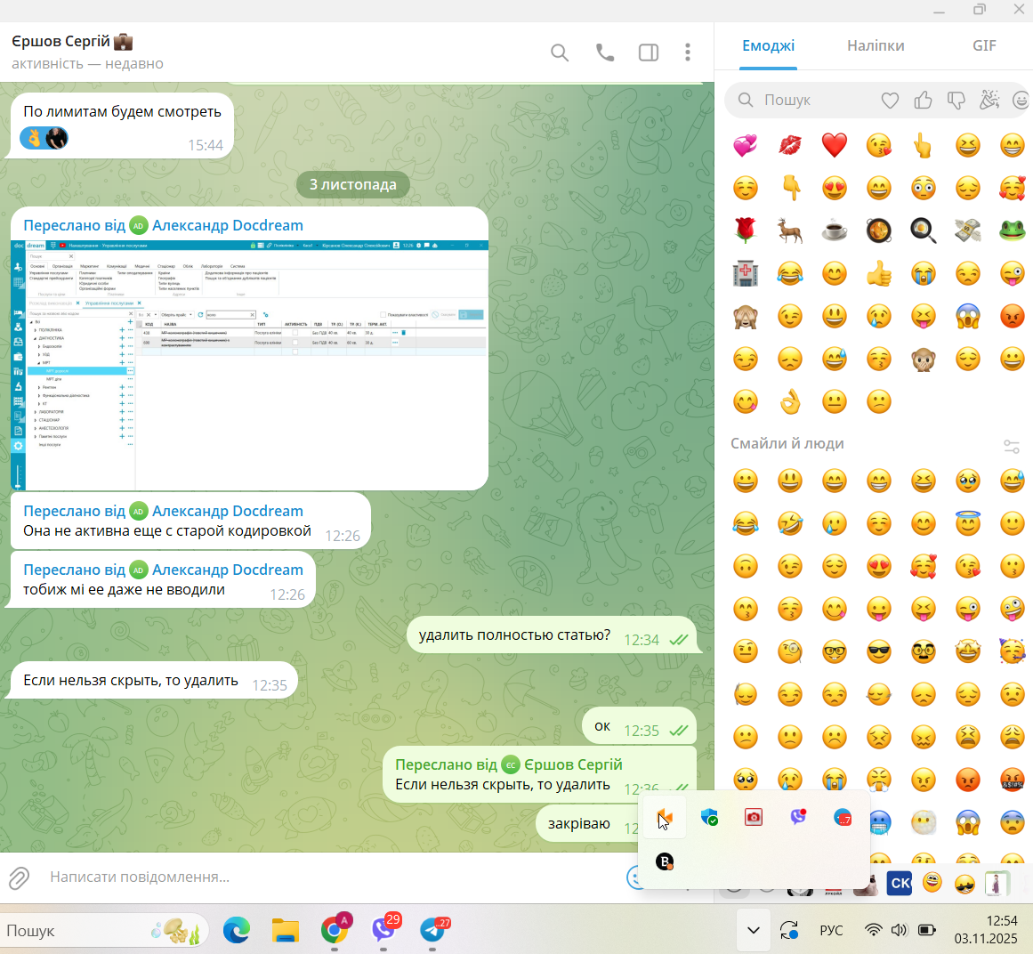Image resolution: width=1033 pixels, height=954 pixels.
Task: Switch to the Наліпки tab
Action: (x=876, y=46)
